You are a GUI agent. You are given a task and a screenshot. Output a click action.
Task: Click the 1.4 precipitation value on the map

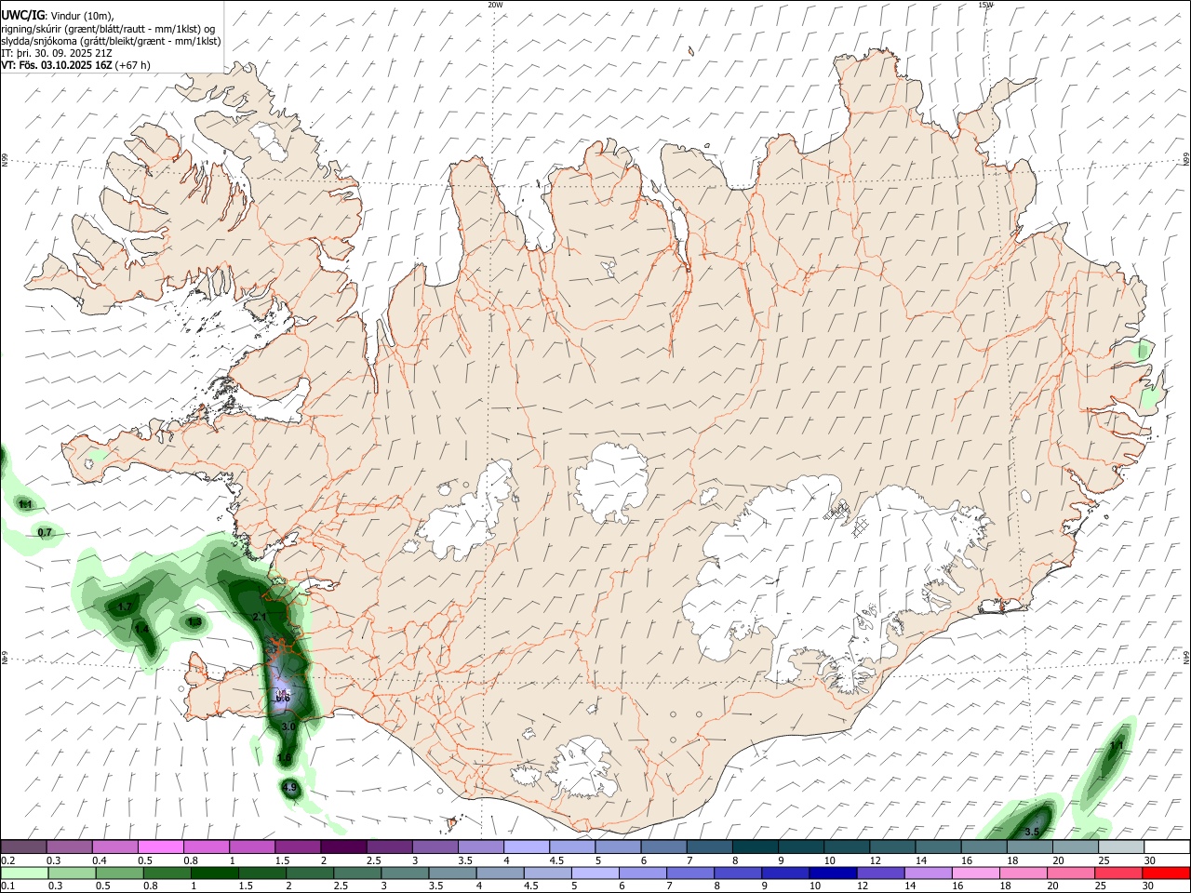[x=141, y=629]
